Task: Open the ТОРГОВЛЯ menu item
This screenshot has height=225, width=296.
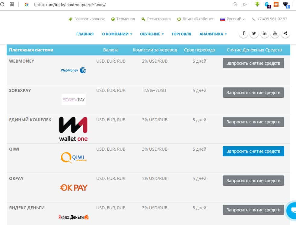Action: point(181,34)
